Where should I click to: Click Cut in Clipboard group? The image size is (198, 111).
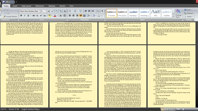click(6, 10)
